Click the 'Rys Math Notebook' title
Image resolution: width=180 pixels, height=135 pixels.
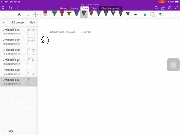(x=90, y=4)
